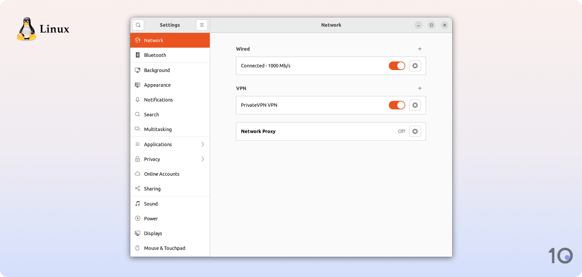Click the Applications grid icon
The height and width of the screenshot is (277, 582).
(137, 144)
